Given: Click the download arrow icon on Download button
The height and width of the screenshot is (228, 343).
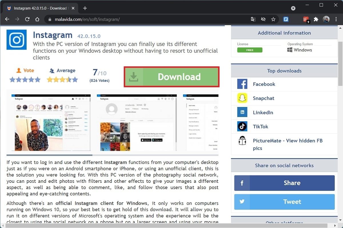Looking at the screenshot, I should (134, 77).
